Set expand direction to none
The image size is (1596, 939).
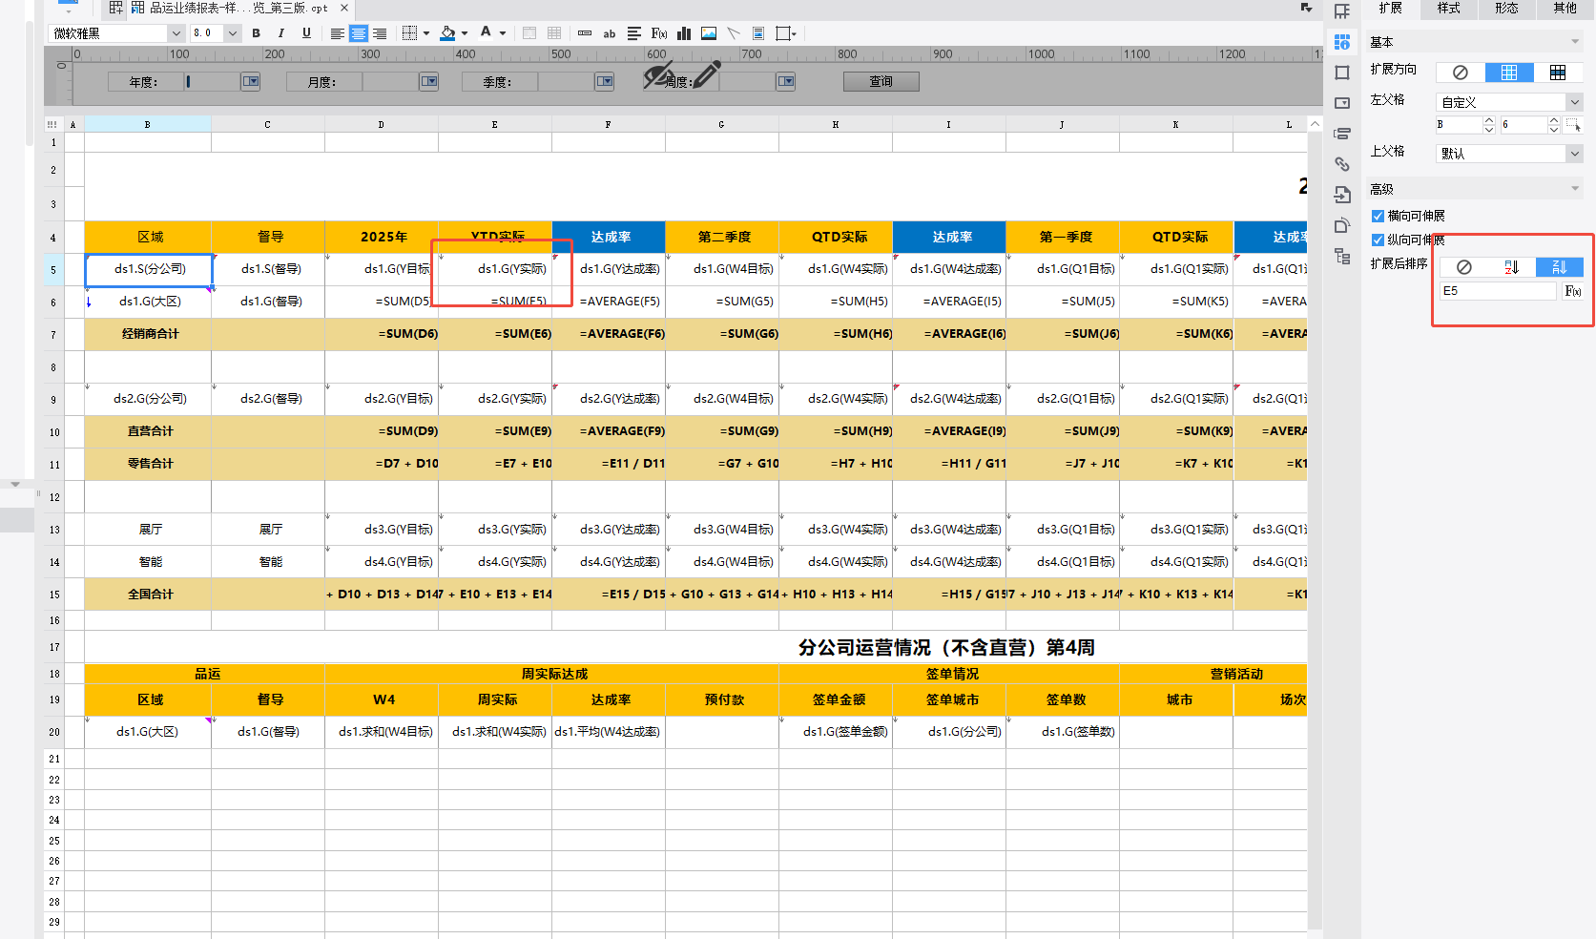[x=1460, y=73]
